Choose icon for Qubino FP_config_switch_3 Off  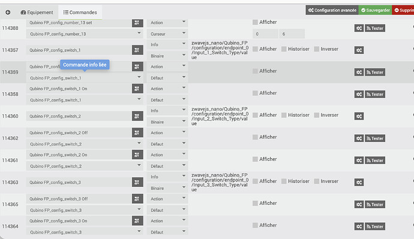[137, 199]
